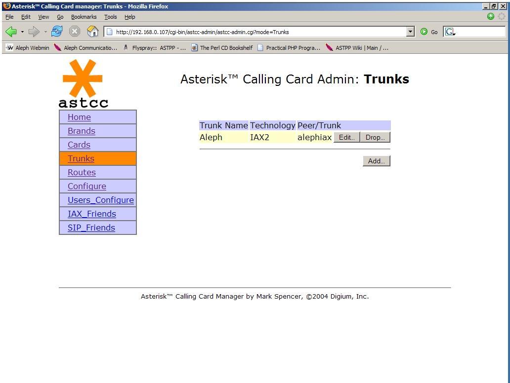The height and width of the screenshot is (383, 510).
Task: Open the Forward button history dropdown
Action: click(45, 32)
